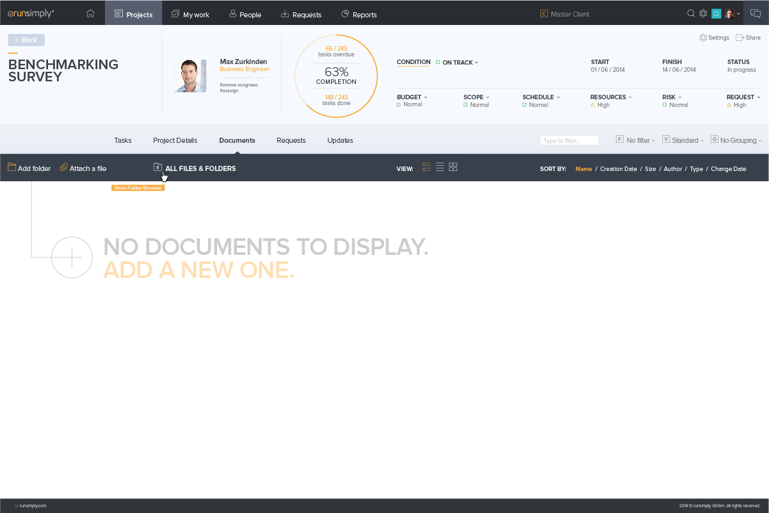Show folder browser via All Files icon
Viewport: 769px width, 513px height.
pos(158,168)
